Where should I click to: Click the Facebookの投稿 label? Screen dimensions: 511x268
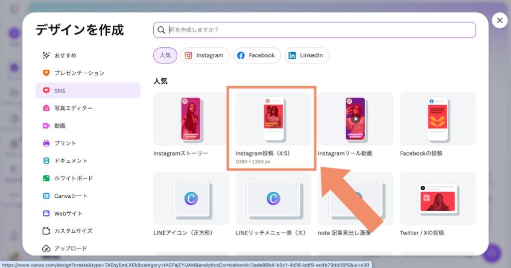(x=421, y=153)
